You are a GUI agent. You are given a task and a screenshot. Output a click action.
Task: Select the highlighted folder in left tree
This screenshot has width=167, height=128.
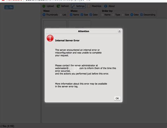[x=9, y=7]
